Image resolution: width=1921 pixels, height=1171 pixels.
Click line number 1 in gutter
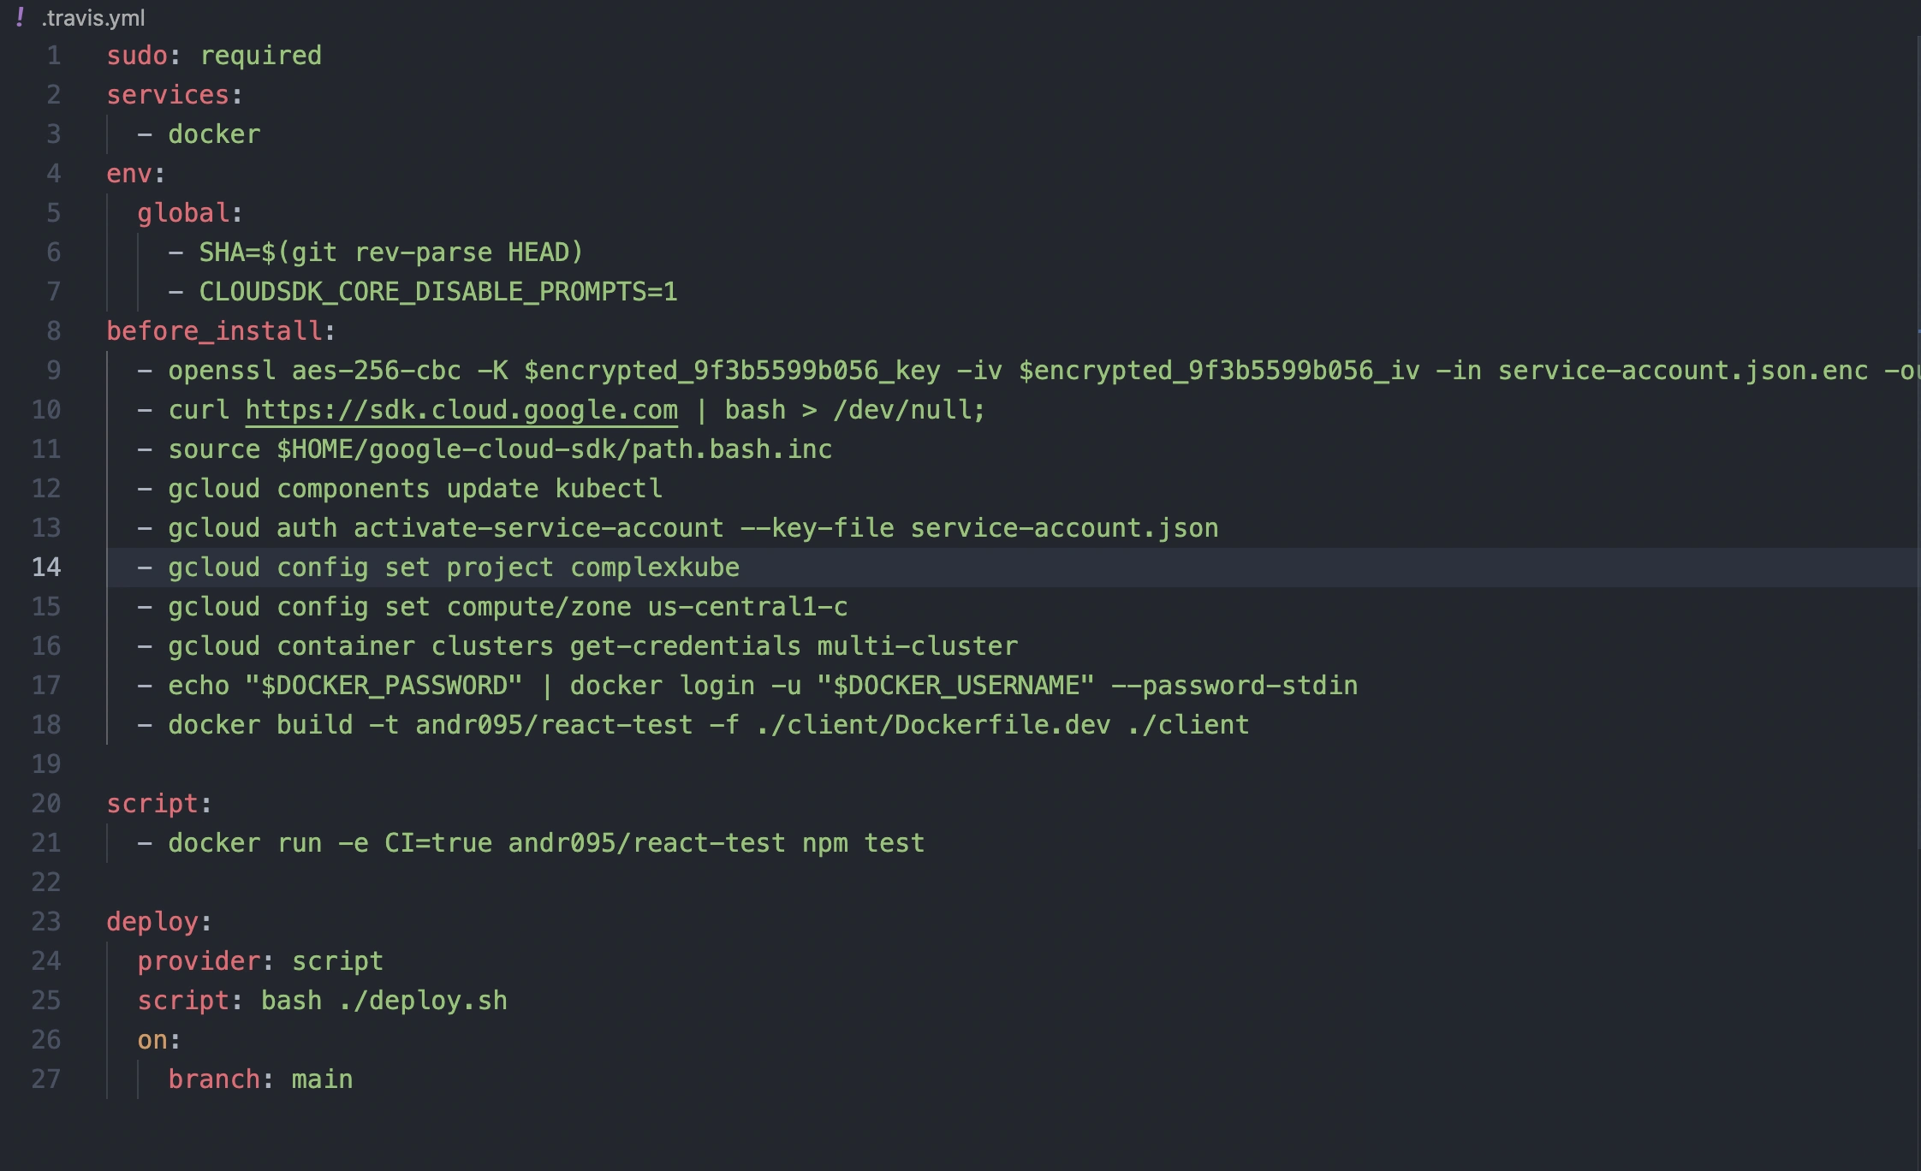[x=53, y=56]
